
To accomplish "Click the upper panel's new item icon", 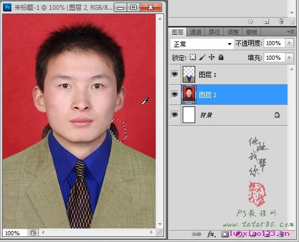I will coord(266,21).
